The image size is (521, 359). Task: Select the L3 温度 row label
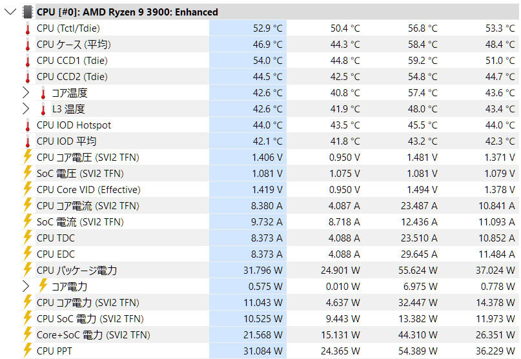tap(68, 108)
